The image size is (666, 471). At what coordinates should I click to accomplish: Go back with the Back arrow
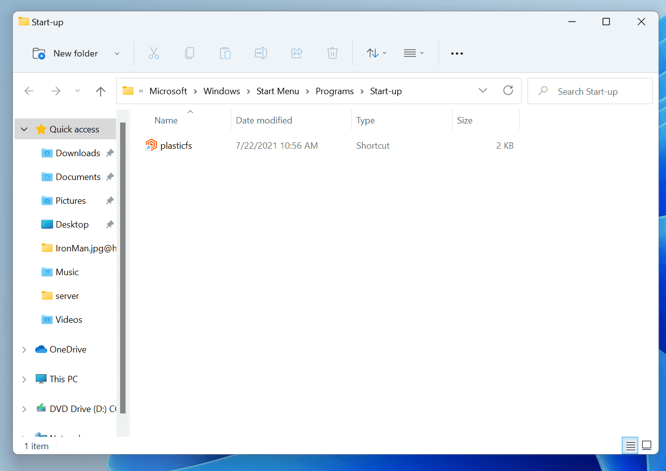click(x=29, y=91)
